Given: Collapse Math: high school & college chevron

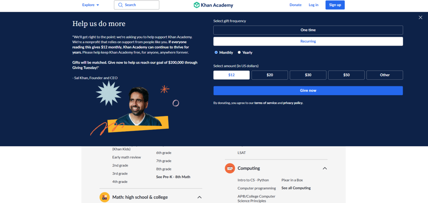Looking at the screenshot, I should pyautogui.click(x=199, y=197).
